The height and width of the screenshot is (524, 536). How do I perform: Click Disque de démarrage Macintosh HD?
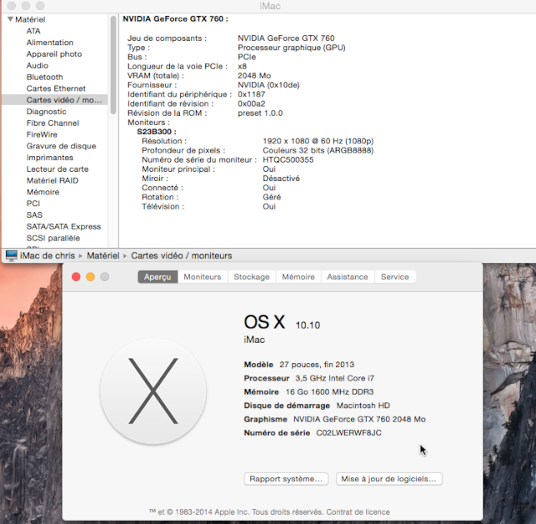317,406
